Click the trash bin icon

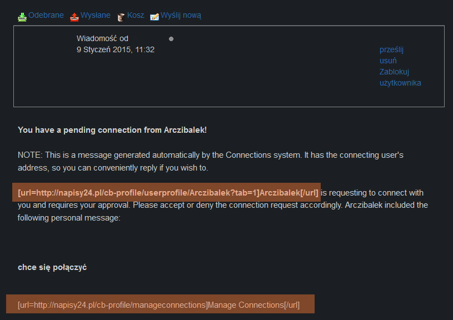(121, 17)
